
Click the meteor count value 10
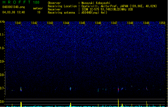(39, 12)
